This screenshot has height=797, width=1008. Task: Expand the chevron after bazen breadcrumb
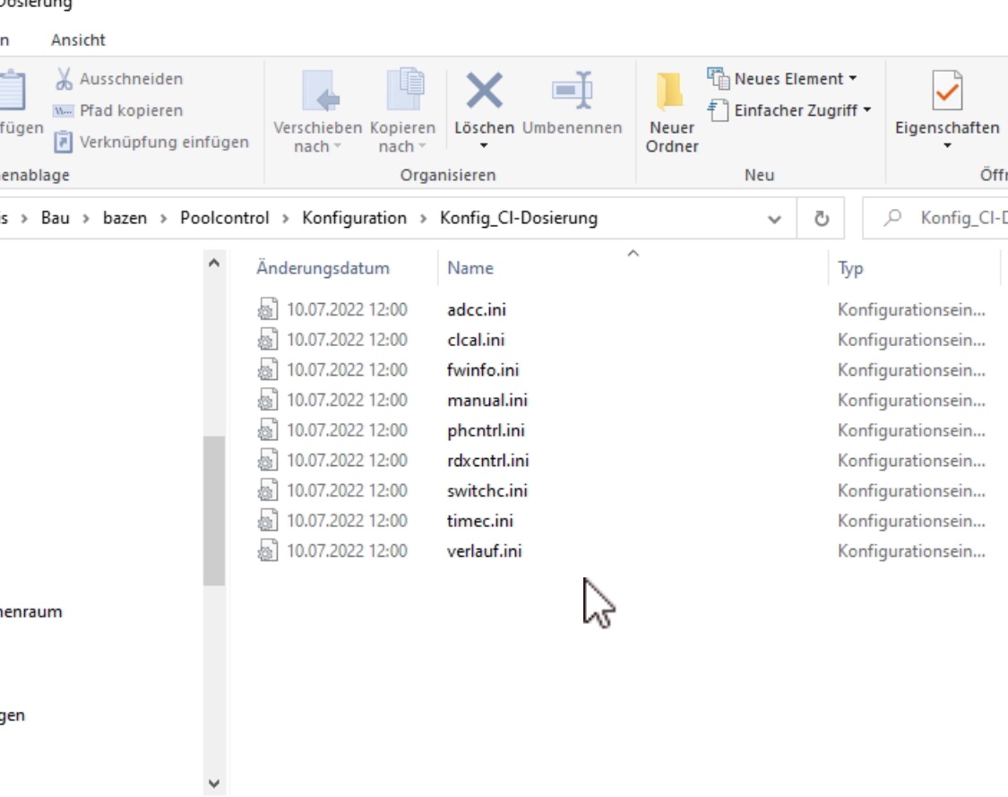click(163, 219)
